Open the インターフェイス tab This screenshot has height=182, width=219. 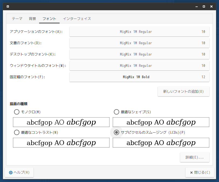click(x=77, y=19)
